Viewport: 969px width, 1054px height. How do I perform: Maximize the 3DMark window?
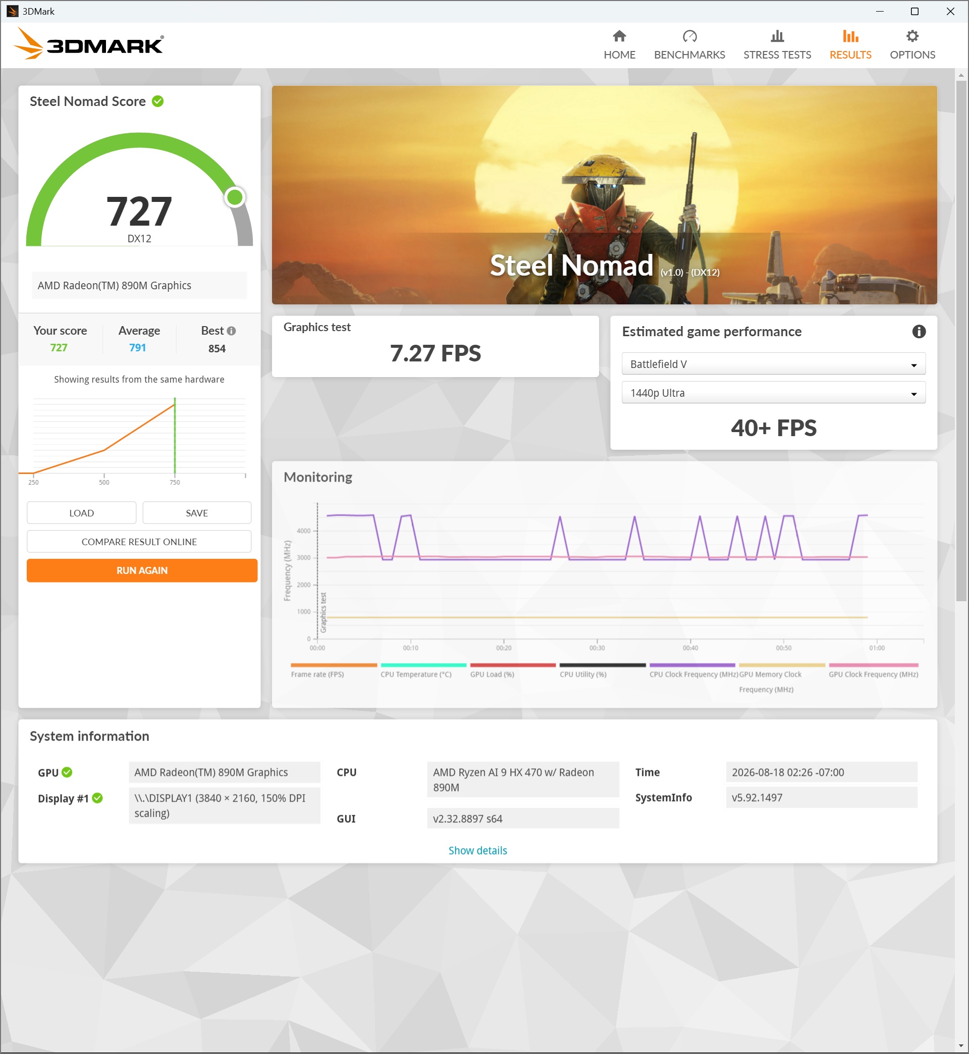coord(914,11)
